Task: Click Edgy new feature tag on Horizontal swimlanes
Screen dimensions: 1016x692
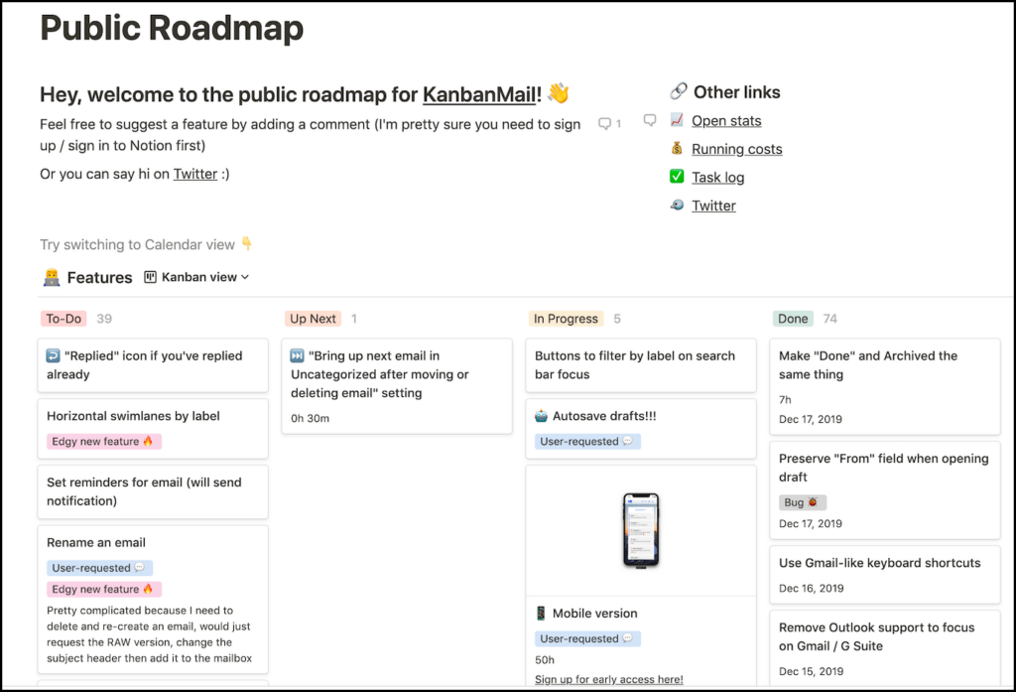Action: coord(103,441)
